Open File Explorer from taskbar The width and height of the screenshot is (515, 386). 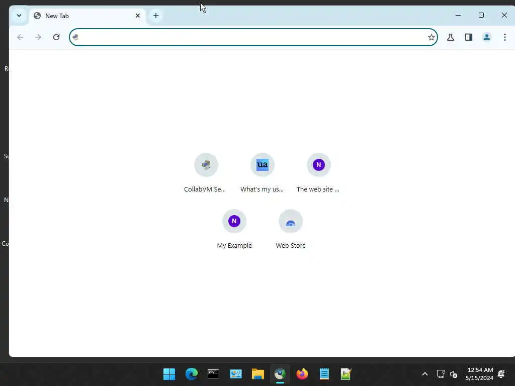pos(258,374)
